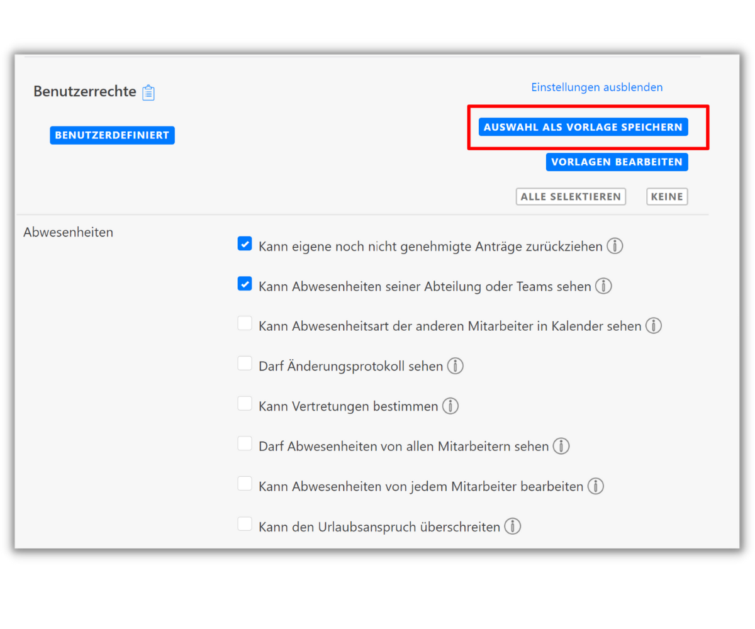Image resolution: width=755 pixels, height=629 pixels.
Task: Select all permissions with 'ALLE SELEKTIEREN'
Action: (x=570, y=196)
